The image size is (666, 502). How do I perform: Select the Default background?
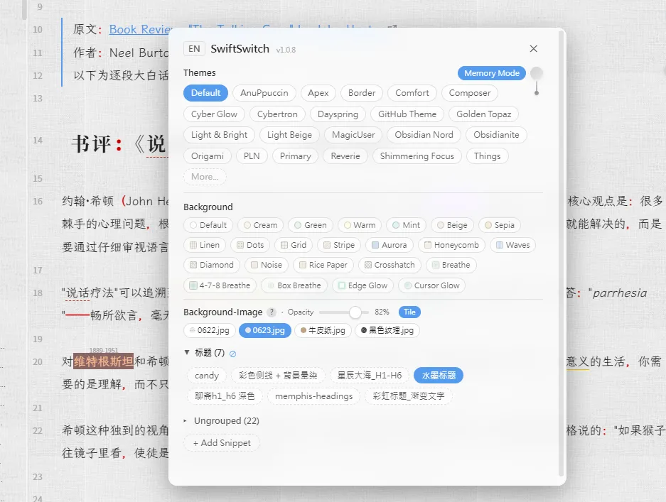[x=208, y=225]
